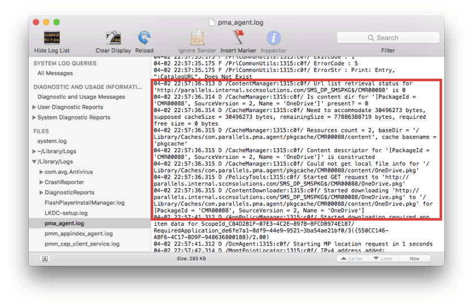
Task: Select the com.avg.Antivirus row label
Action: click(69, 172)
